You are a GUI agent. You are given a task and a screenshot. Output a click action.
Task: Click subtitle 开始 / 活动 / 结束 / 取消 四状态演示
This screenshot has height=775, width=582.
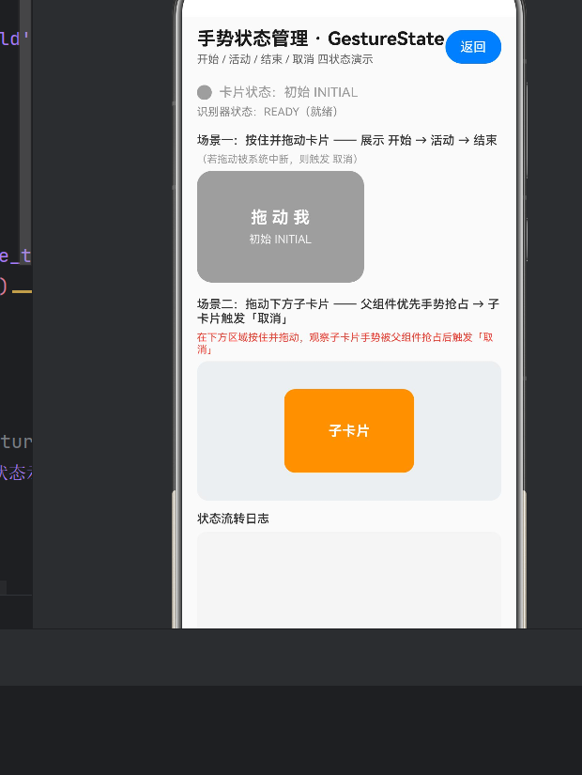(285, 59)
